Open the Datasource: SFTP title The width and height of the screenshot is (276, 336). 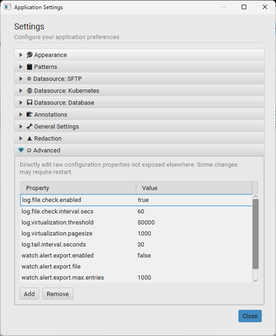58,79
